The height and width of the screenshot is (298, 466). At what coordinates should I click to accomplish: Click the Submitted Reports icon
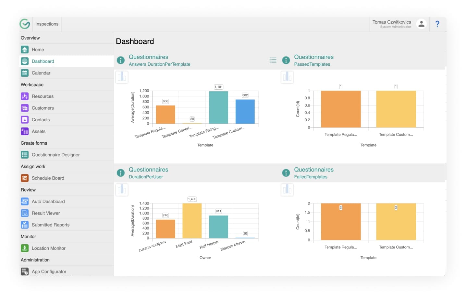pyautogui.click(x=25, y=225)
